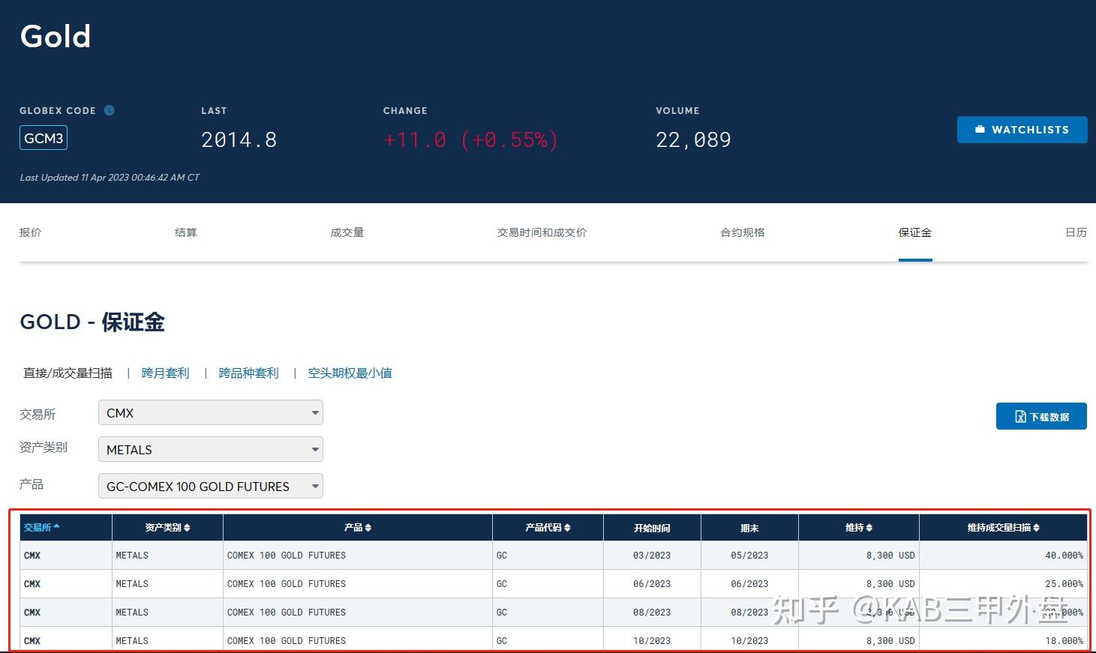Click start date 03/2023 cell

tap(652, 556)
